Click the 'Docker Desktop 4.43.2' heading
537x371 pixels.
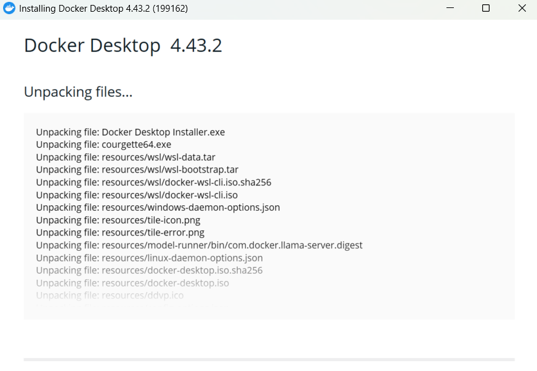click(x=123, y=46)
